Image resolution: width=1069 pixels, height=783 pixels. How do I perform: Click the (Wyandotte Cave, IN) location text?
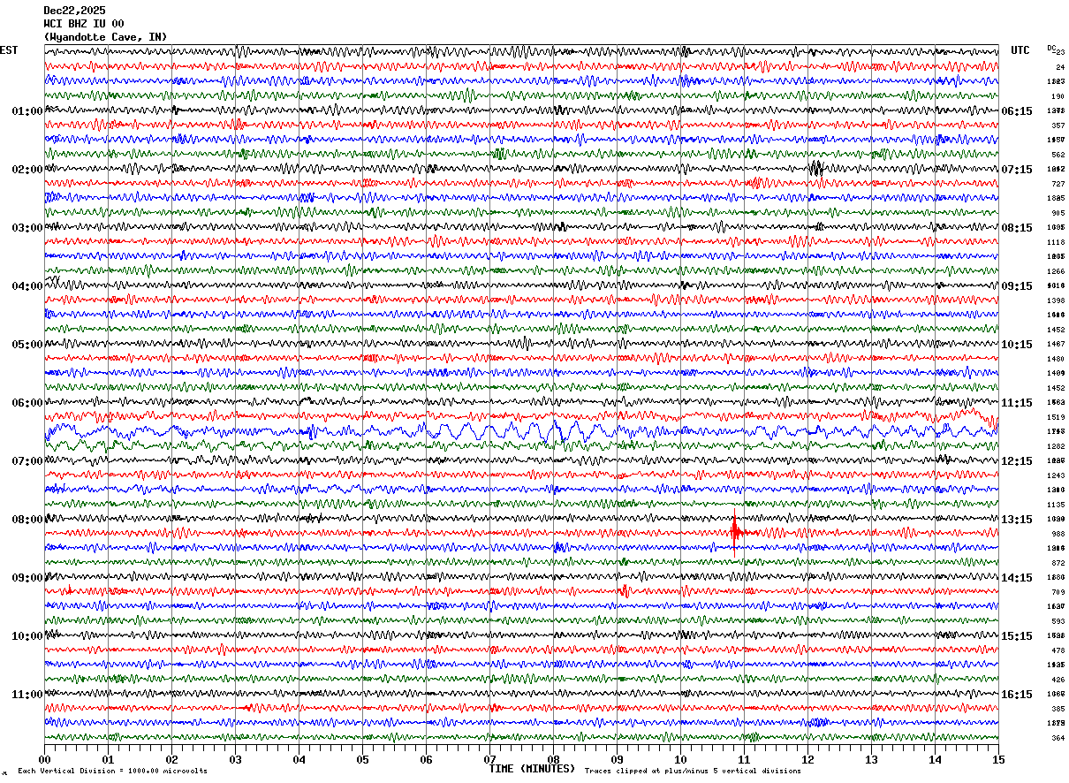(105, 37)
